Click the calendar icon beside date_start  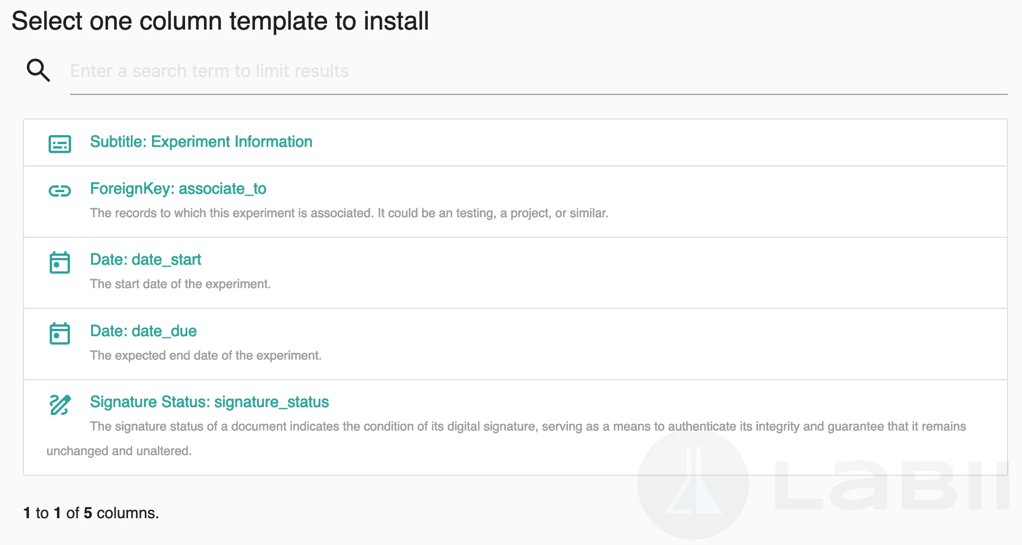click(60, 262)
